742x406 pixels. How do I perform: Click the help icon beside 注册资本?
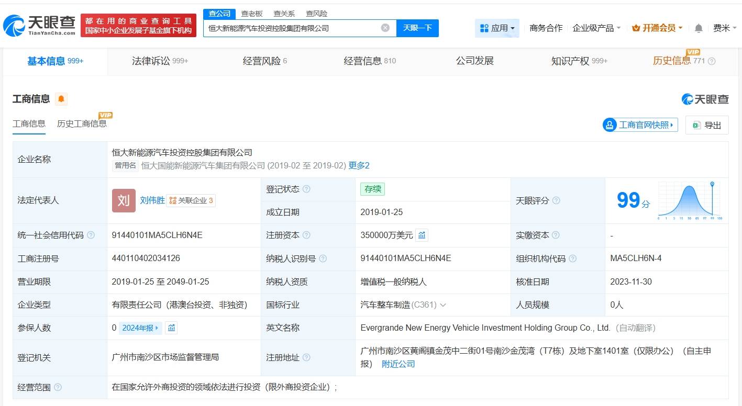[308, 235]
